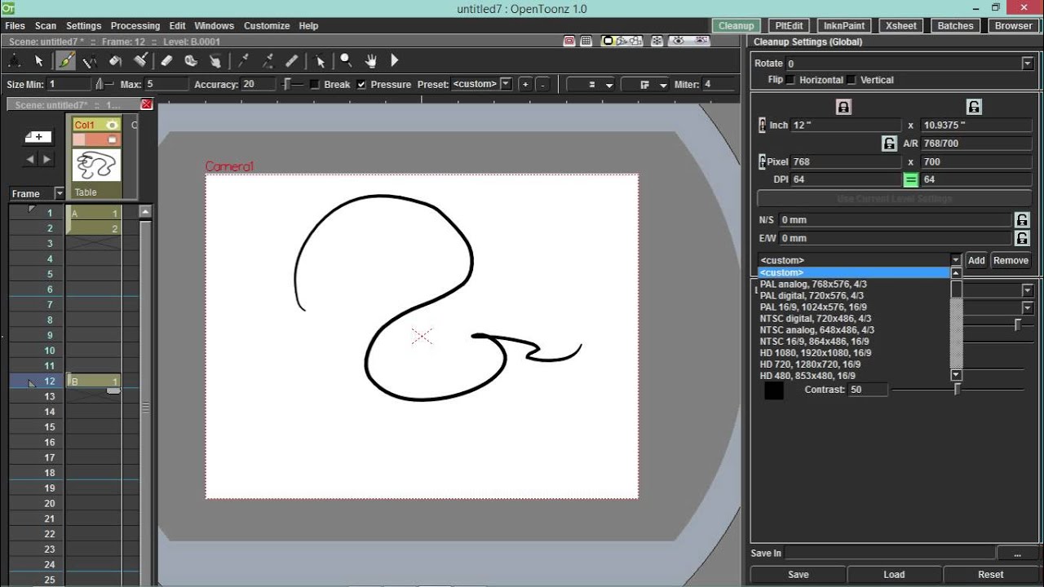Click the lock icon above Inch width
Viewport: 1044px width, 587px height.
coord(844,107)
